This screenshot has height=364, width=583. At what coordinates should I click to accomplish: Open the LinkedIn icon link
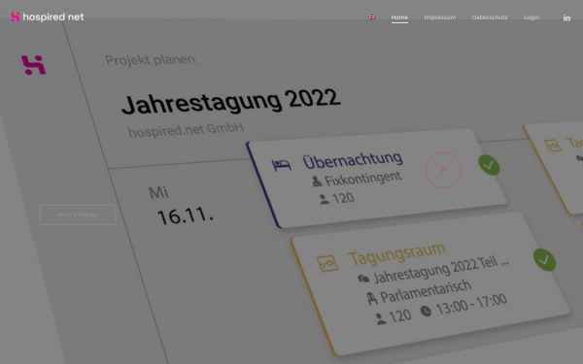[566, 17]
